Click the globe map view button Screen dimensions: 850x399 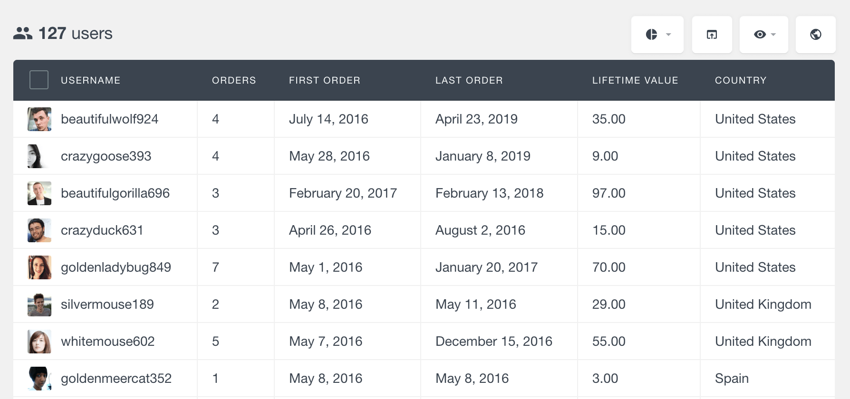click(815, 35)
